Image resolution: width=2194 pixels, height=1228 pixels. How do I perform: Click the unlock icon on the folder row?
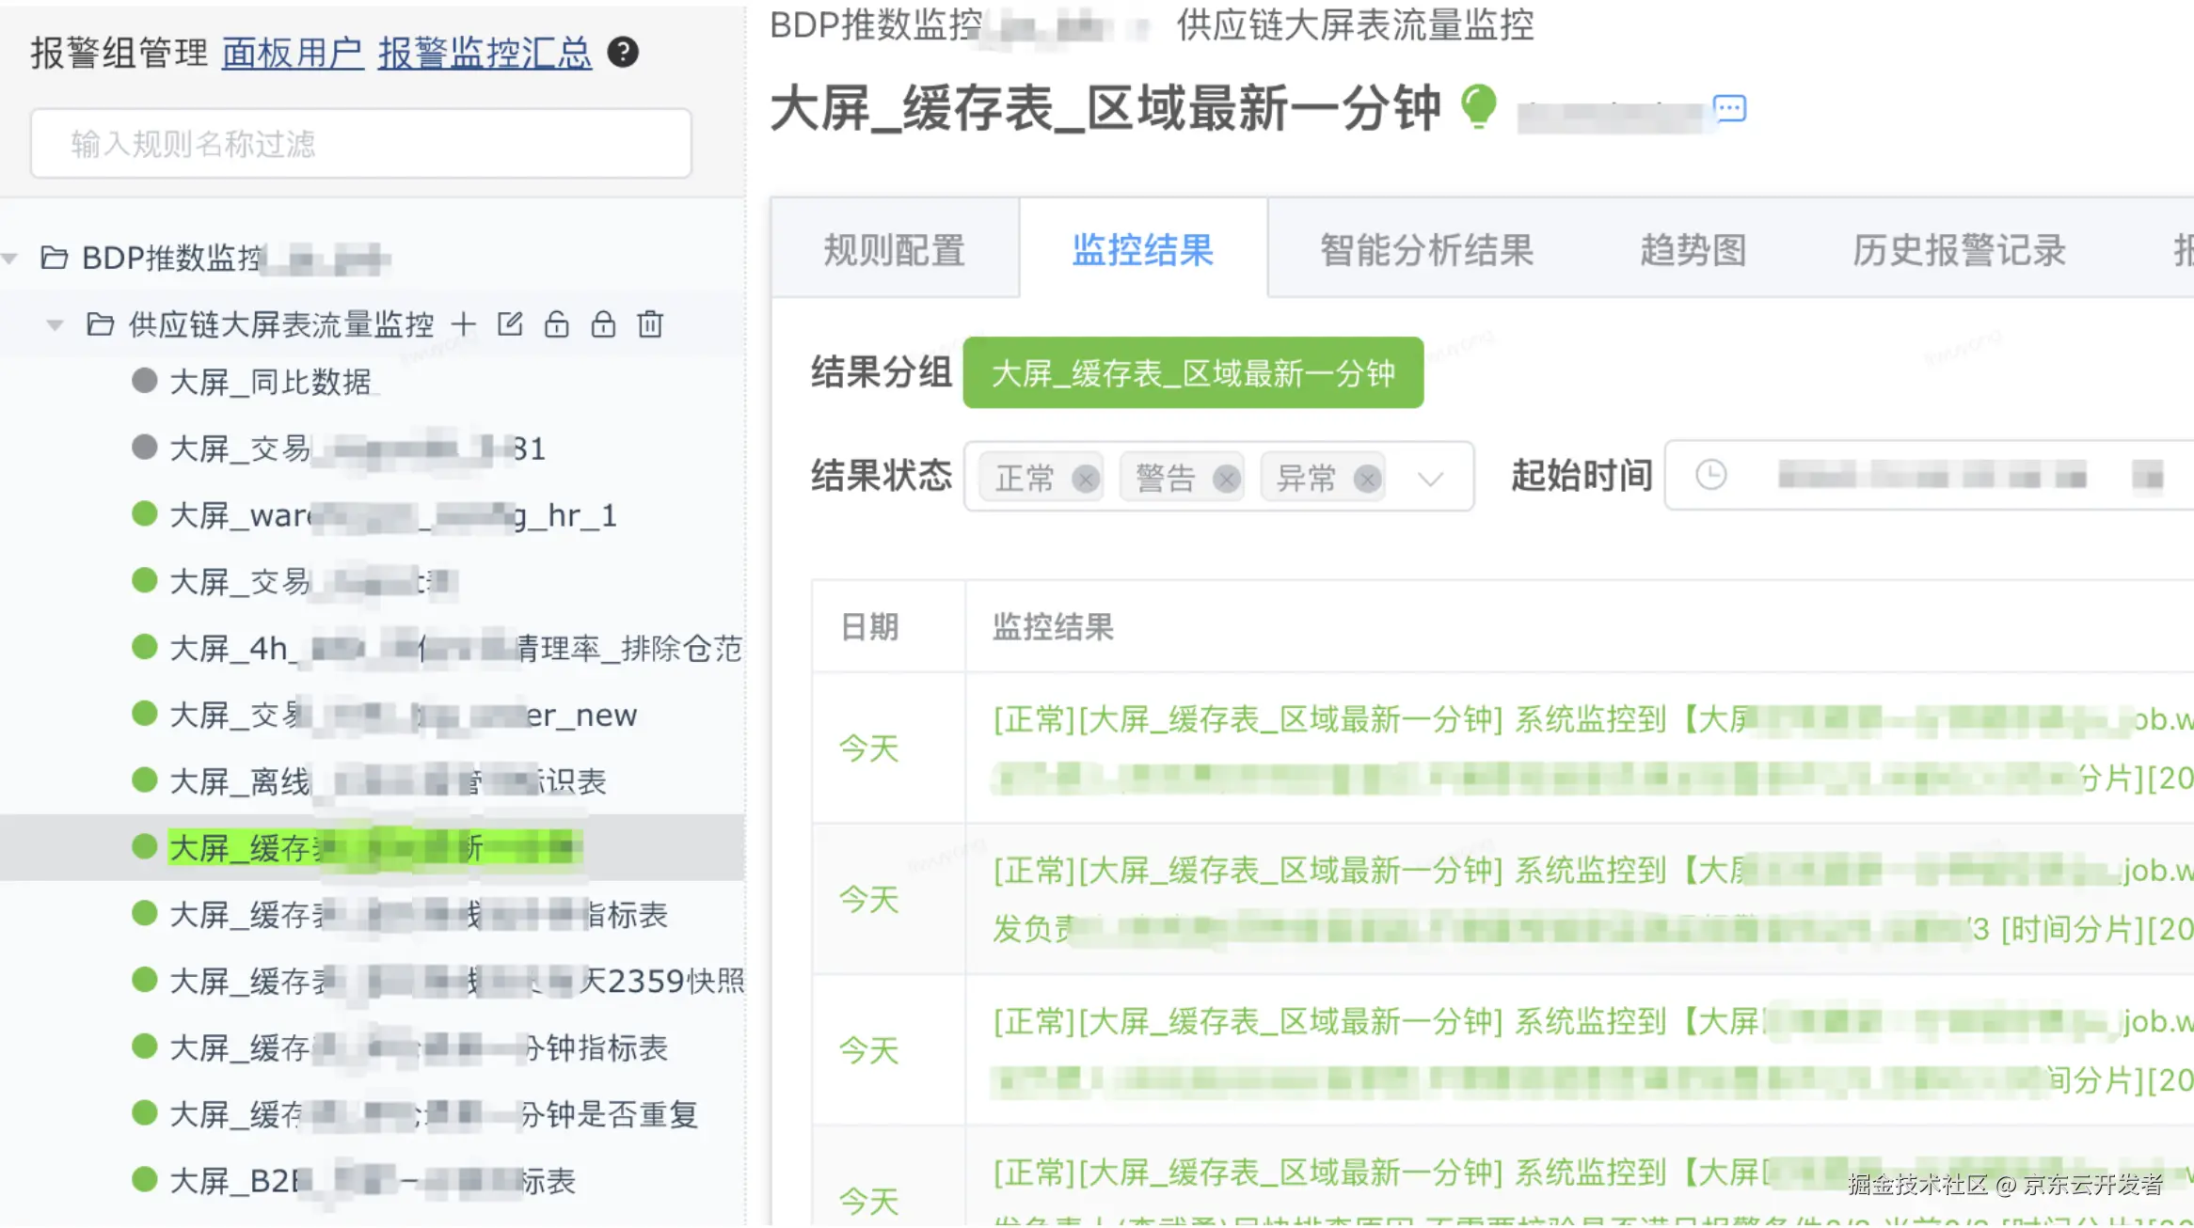tap(556, 324)
